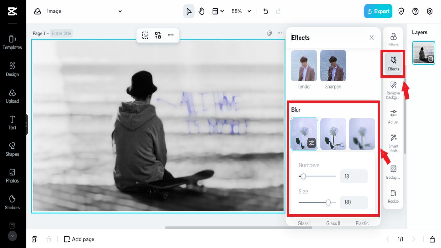Select the hand pan tool
The height and width of the screenshot is (248, 441).
pos(202,11)
